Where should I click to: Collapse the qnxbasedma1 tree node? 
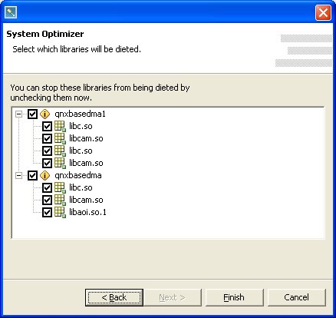[18, 114]
